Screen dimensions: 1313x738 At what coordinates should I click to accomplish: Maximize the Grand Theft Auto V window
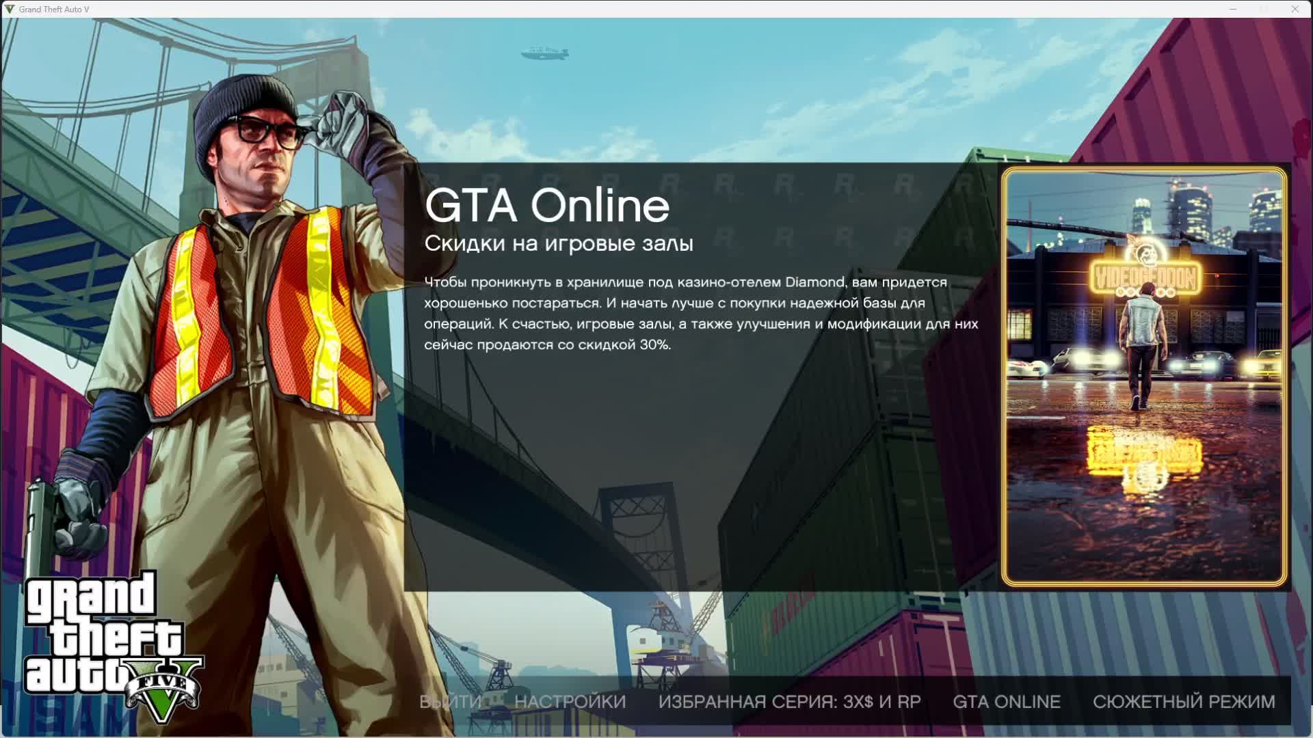click(1264, 9)
